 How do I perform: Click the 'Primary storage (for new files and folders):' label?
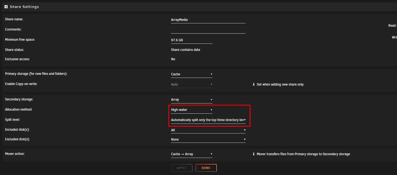(37, 74)
